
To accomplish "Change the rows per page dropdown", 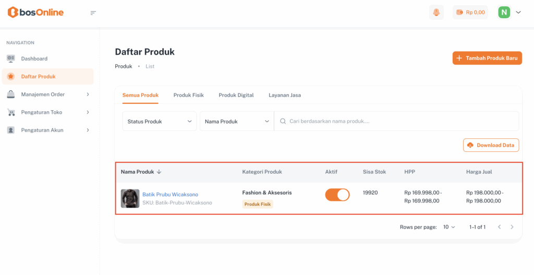I will click(449, 227).
